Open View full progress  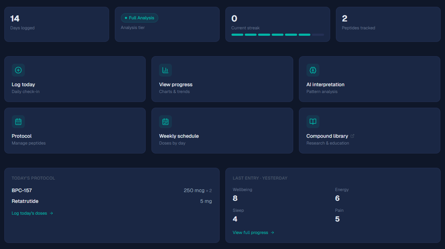coord(251,232)
